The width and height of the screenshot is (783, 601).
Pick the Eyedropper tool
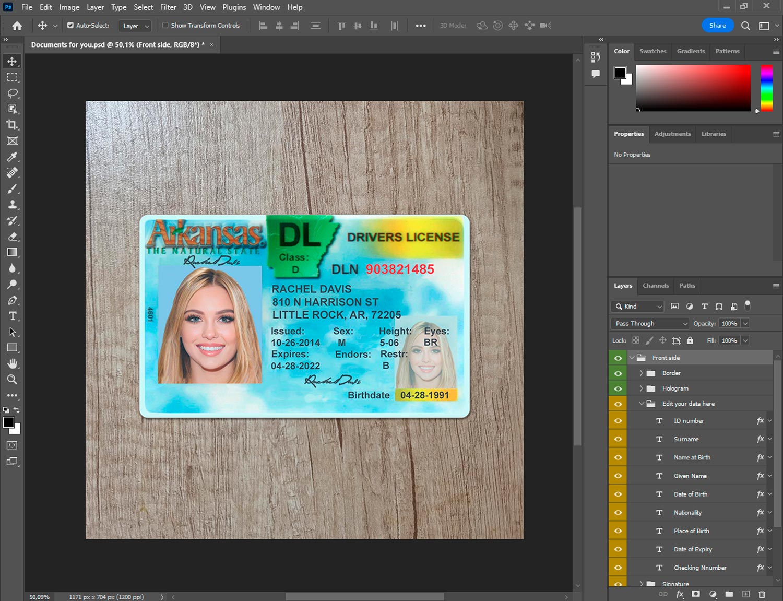(x=13, y=157)
